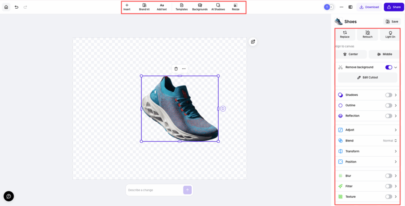
Task: Expand the Blur settings arrow
Action: point(396,176)
